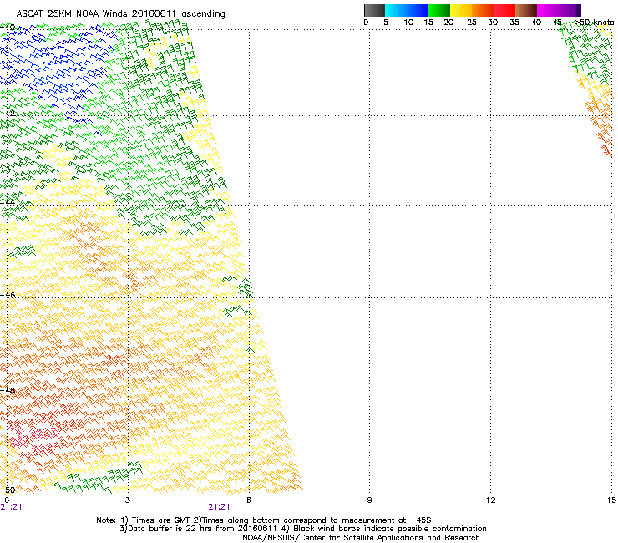This screenshot has height=543, width=618.
Task: Click the blue 5-15 knots legend color segment
Action: (x=407, y=10)
